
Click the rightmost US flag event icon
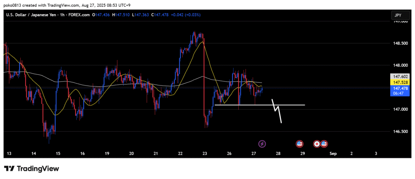click(324, 144)
